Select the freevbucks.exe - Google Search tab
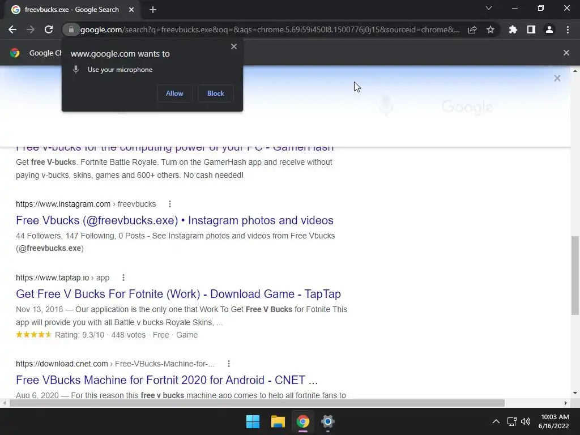Image resolution: width=580 pixels, height=435 pixels. point(72,10)
